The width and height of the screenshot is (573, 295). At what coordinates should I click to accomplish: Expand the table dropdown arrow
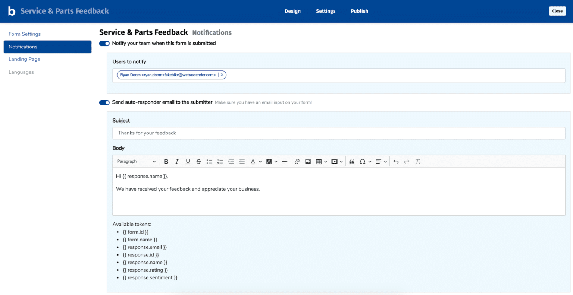click(326, 162)
